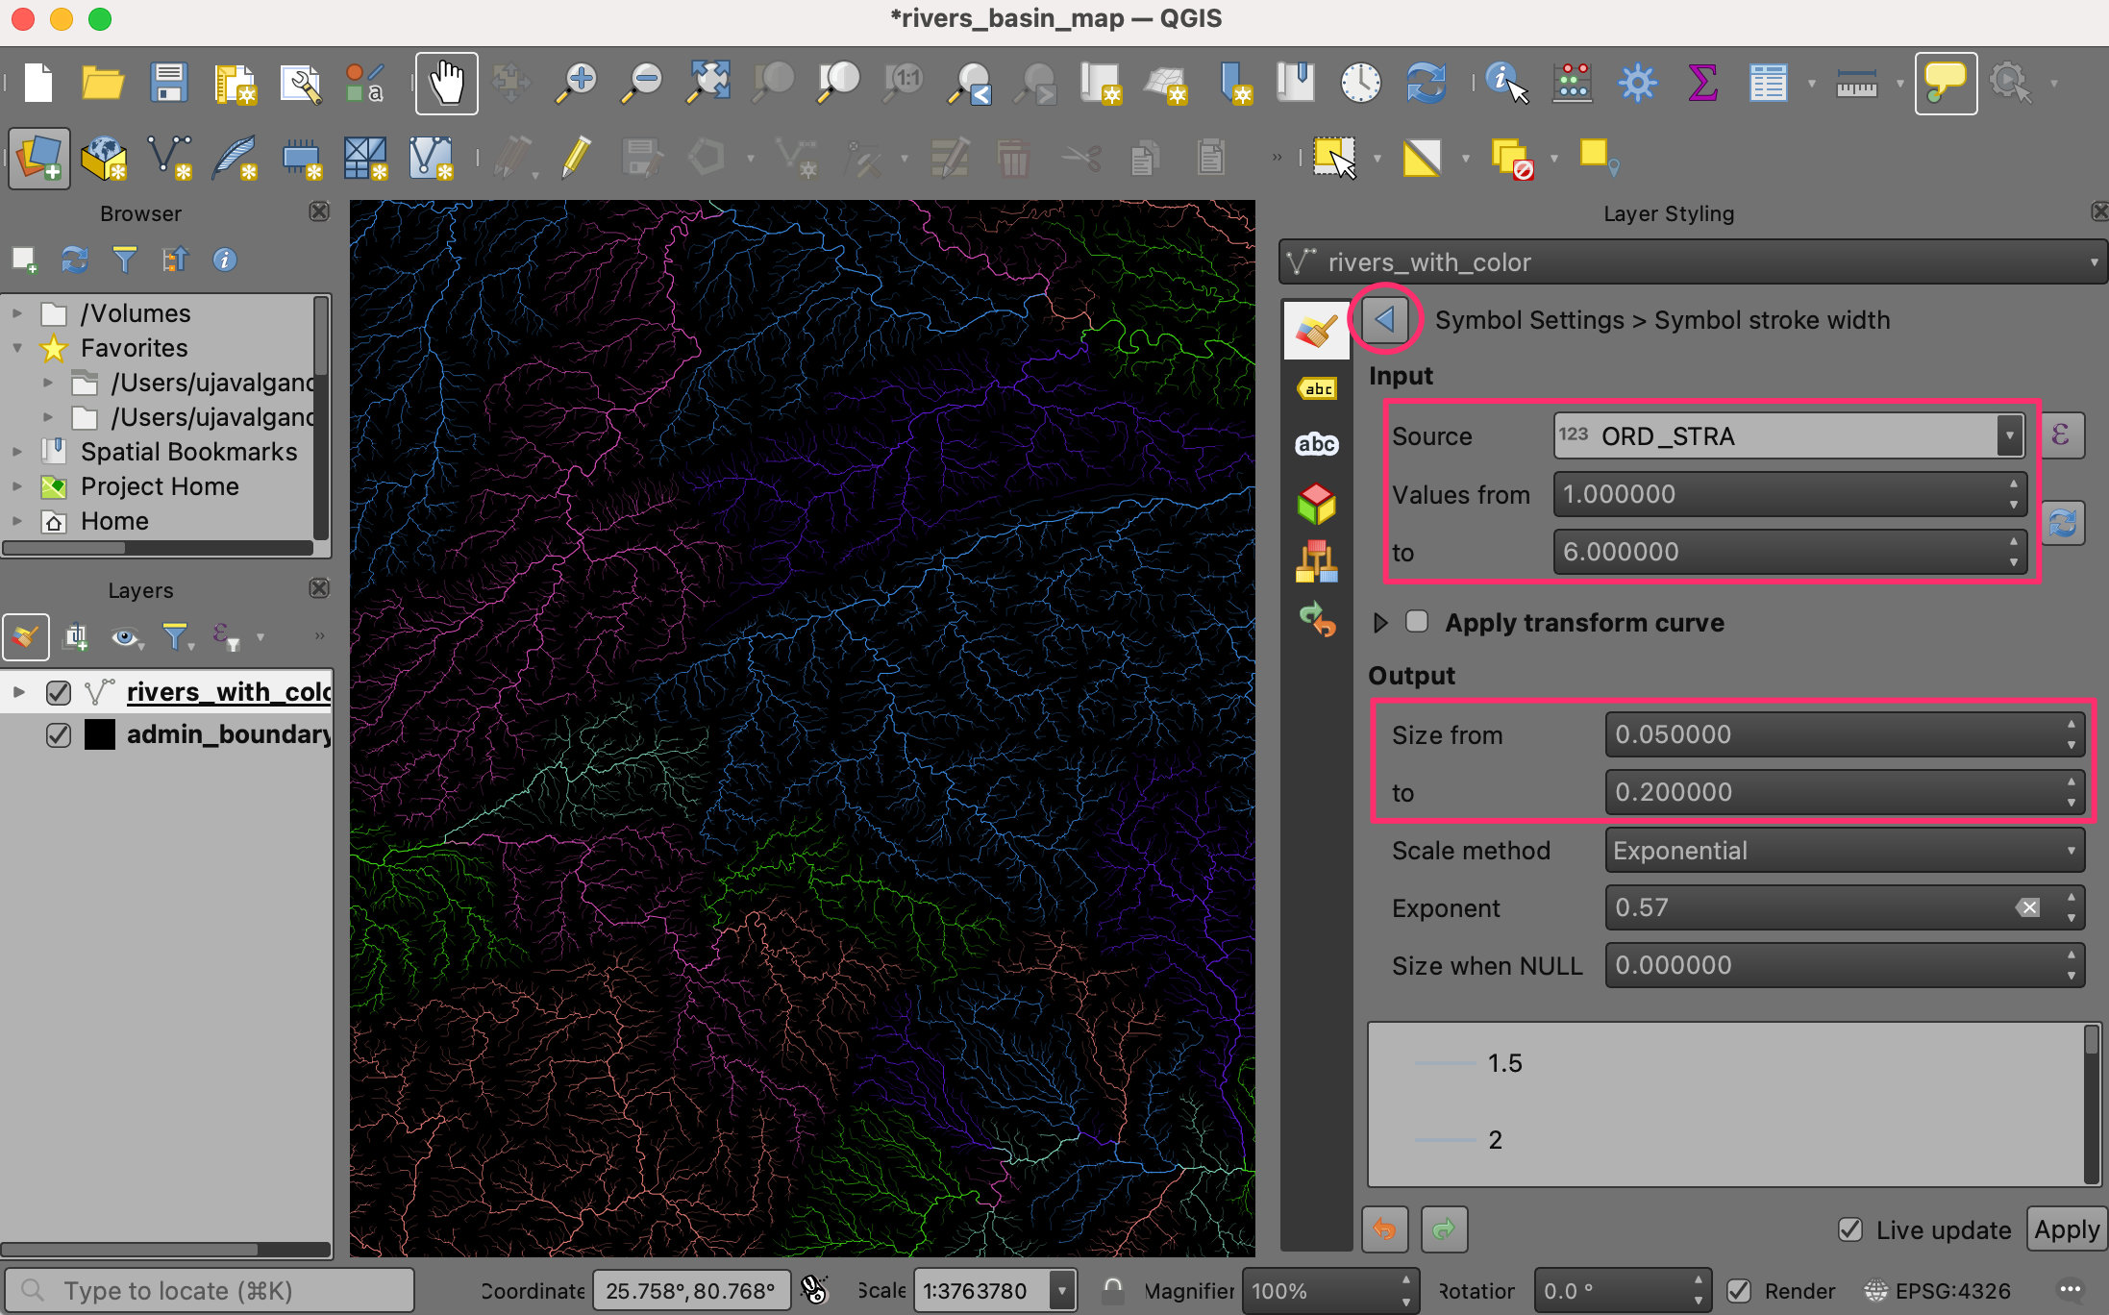This screenshot has height=1315, width=2109.
Task: Click the Identify Features tool icon
Action: [1505, 84]
